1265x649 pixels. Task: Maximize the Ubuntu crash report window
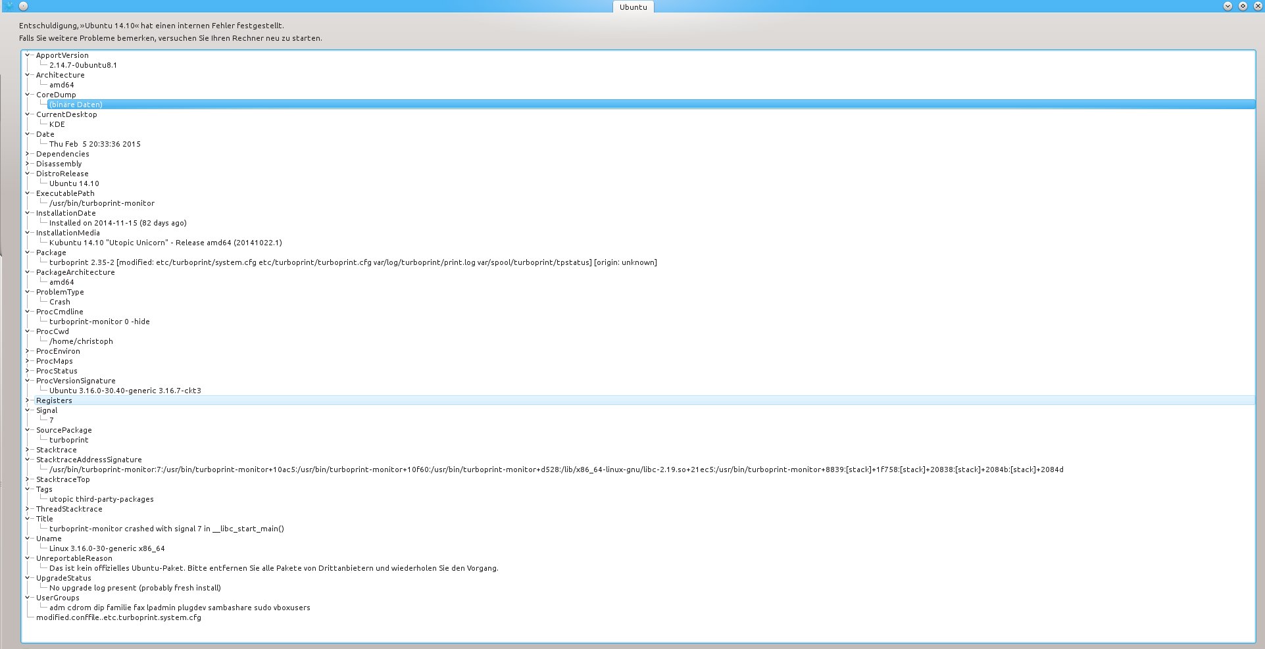click(1243, 6)
